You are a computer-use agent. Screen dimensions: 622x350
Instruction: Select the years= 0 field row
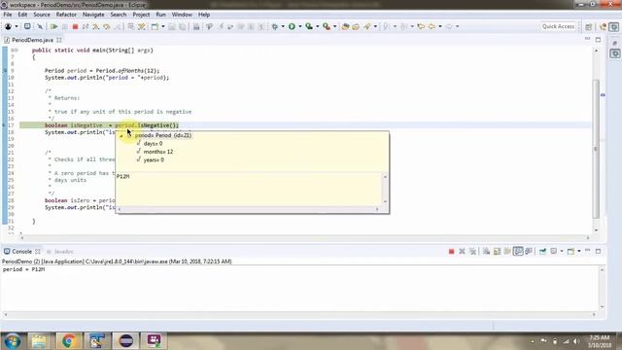pos(154,159)
